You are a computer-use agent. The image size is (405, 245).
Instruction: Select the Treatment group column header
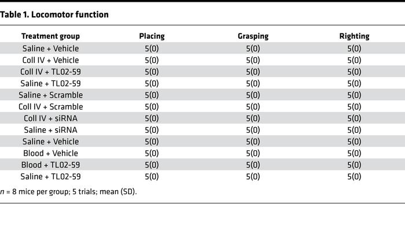pos(50,36)
